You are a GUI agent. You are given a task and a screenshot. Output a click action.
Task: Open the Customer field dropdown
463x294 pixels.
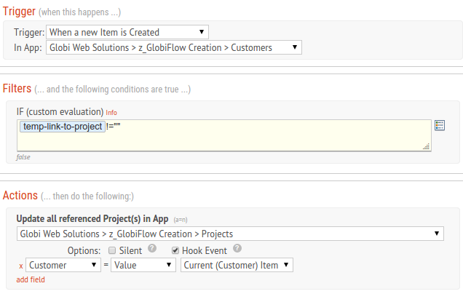click(63, 265)
